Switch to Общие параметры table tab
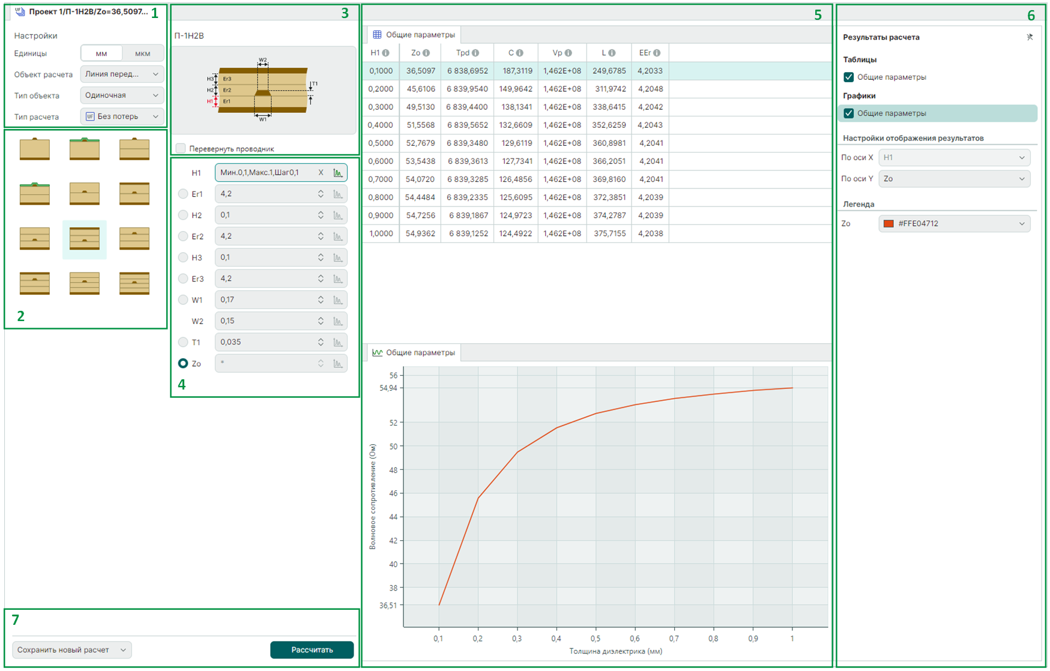This screenshot has width=1050, height=671. [x=414, y=35]
